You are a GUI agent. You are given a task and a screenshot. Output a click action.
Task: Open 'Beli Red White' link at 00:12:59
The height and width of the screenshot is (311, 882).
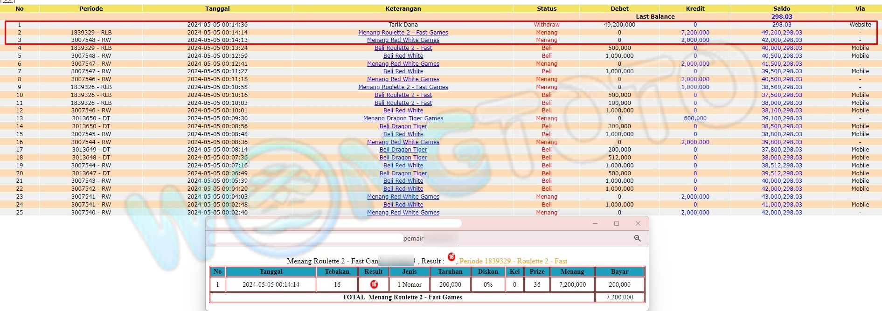(x=403, y=56)
